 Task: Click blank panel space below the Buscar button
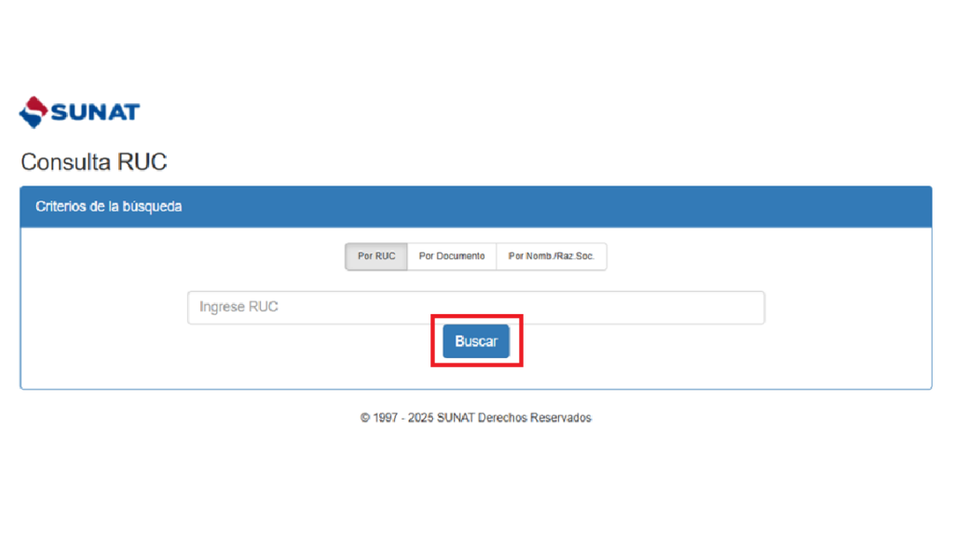[476, 378]
